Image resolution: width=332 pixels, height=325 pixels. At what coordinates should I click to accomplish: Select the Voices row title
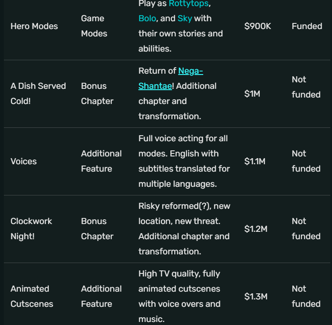[x=23, y=161]
